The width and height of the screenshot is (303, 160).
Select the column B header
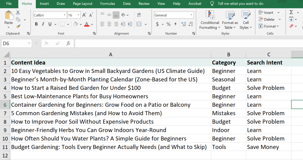[x=229, y=54]
